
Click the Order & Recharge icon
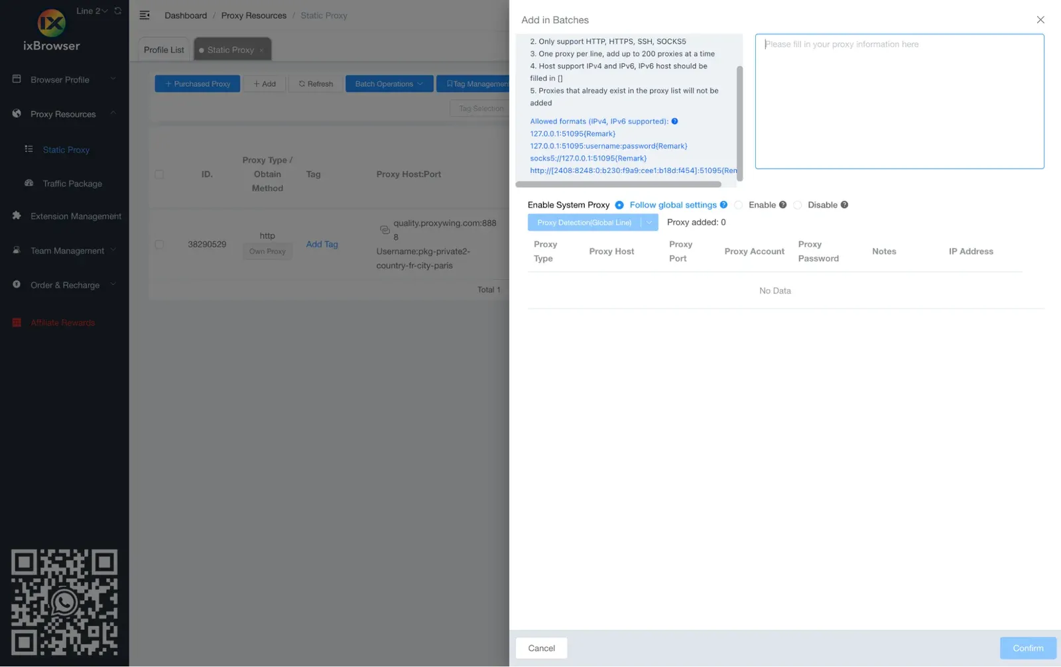tap(17, 284)
